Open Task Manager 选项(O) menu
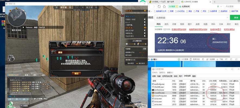Viewport: 240px width, 108px height. click(x=162, y=73)
